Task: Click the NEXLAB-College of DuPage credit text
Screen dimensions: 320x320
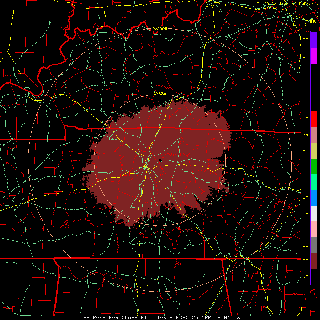Action: click(286, 4)
